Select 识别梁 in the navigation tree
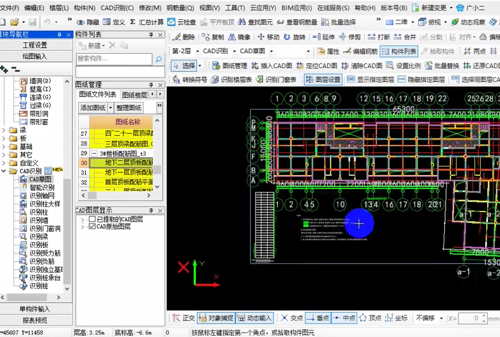 tap(38, 236)
